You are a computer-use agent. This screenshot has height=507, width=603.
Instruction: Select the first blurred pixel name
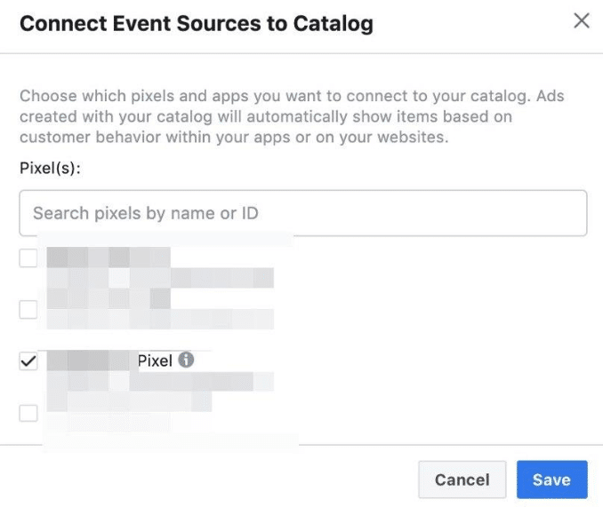pyautogui.click(x=109, y=257)
